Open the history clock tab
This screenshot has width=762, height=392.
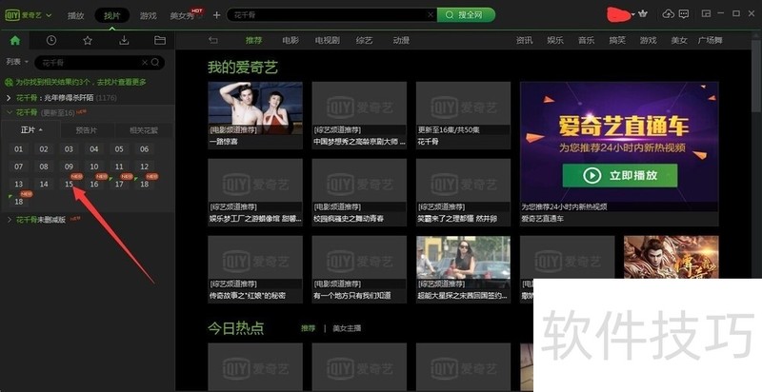click(x=51, y=40)
